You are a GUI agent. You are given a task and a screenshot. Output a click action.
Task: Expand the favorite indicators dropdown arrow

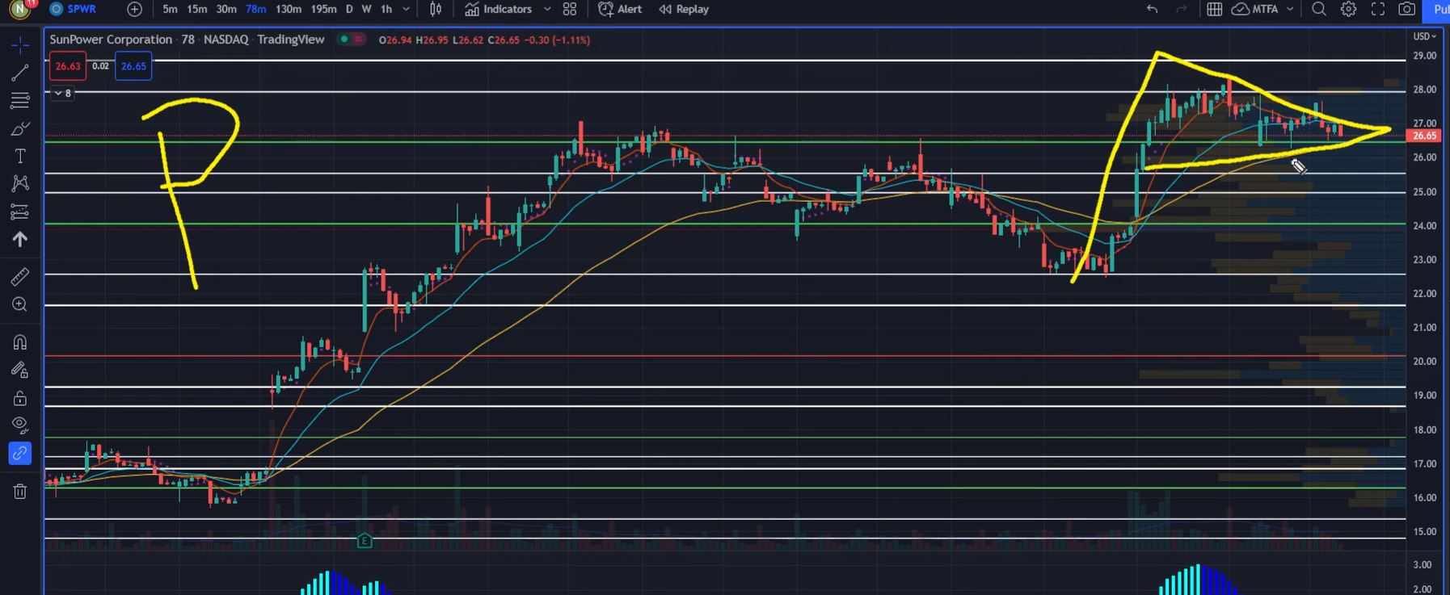click(x=547, y=9)
